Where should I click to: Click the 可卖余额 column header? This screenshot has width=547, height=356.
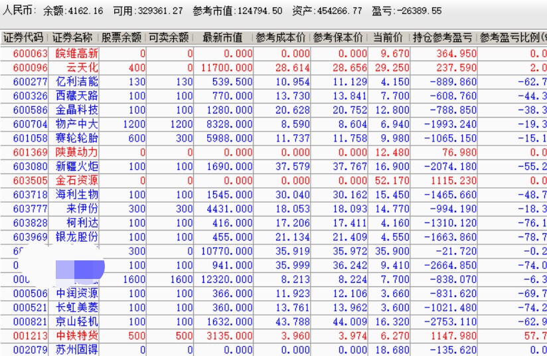pyautogui.click(x=169, y=37)
